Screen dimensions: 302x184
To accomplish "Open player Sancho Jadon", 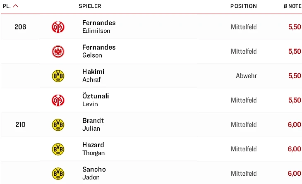I will (94, 173).
